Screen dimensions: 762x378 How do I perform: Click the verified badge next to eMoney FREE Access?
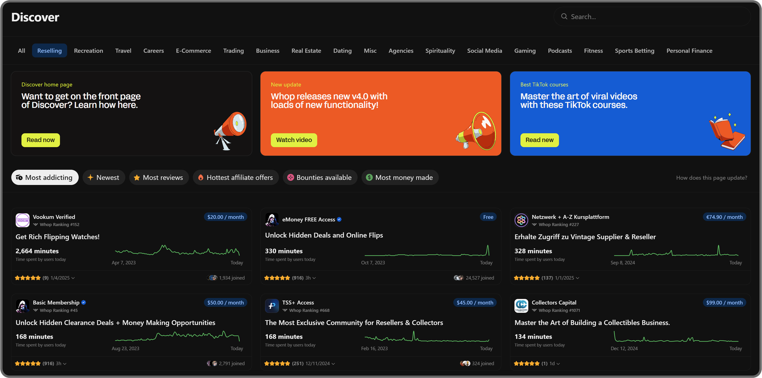pyautogui.click(x=339, y=219)
